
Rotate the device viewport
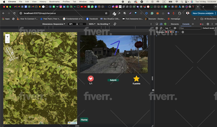[115, 24]
